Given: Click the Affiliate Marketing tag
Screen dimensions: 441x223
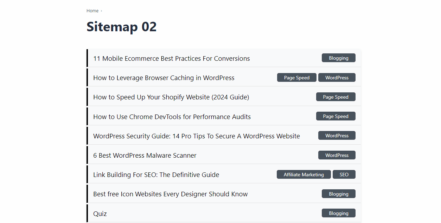Looking at the screenshot, I should point(303,174).
